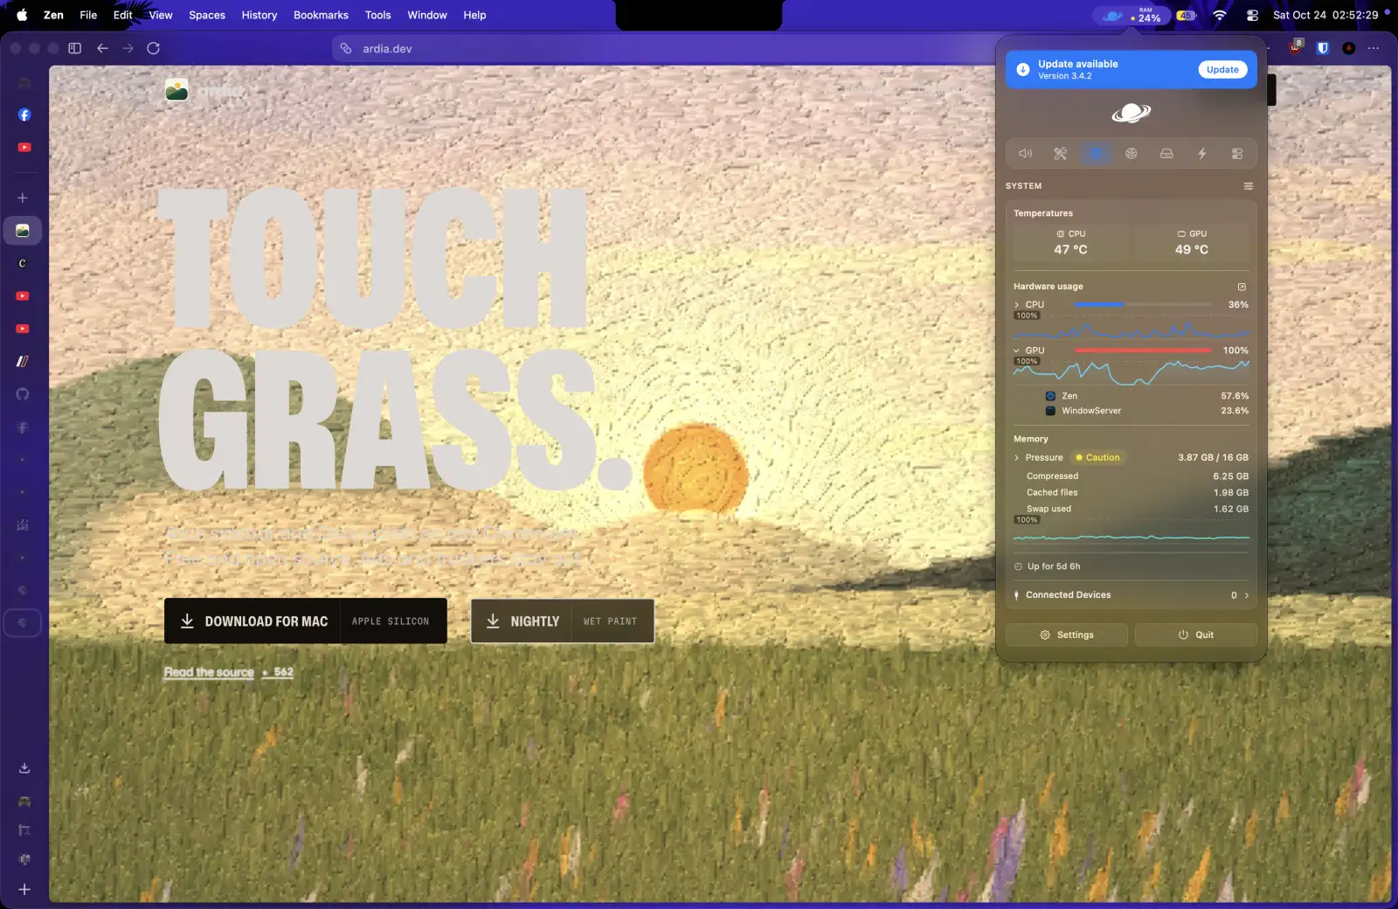Toggle the Zen sidebar panel icon

pos(75,48)
